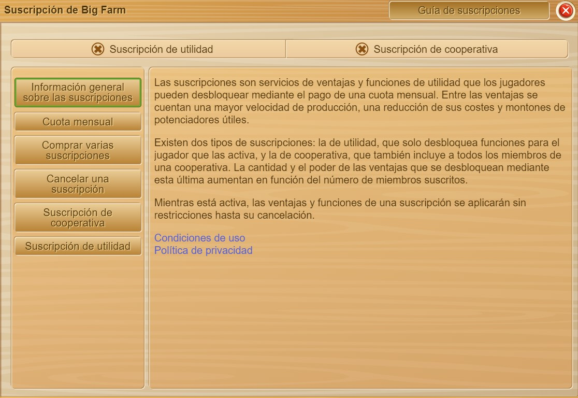This screenshot has height=398, width=578.
Task: Click the 'Suscripción de Big Farm' title
Action: point(65,10)
